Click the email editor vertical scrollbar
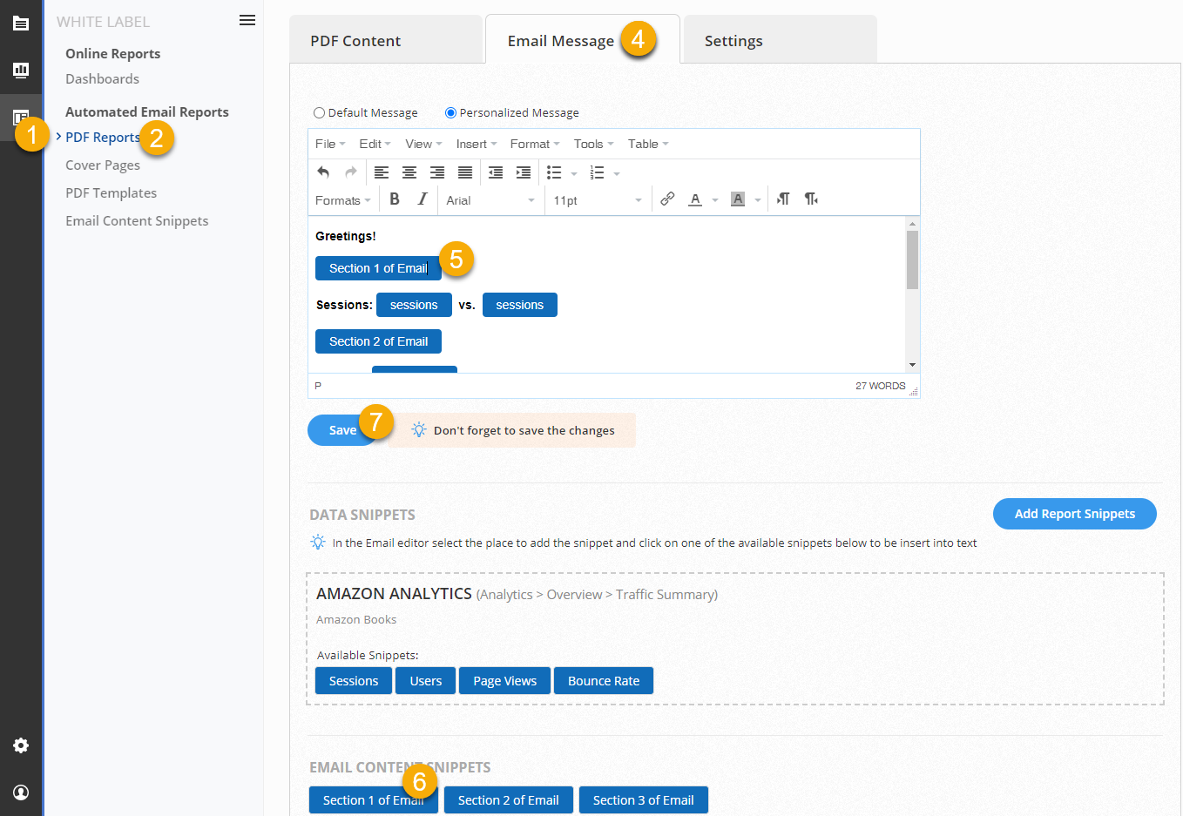 click(x=912, y=261)
